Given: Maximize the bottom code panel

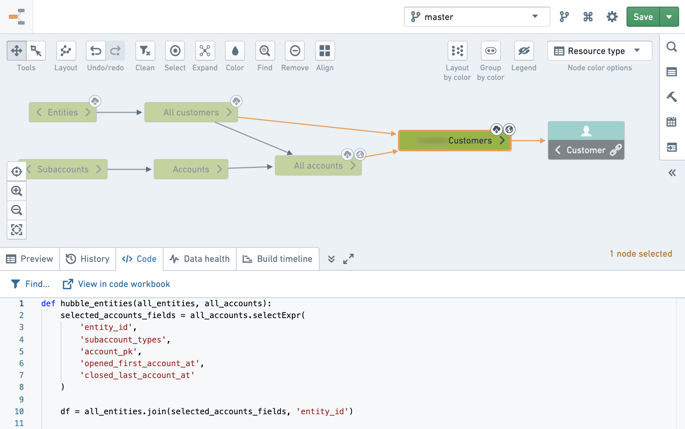Looking at the screenshot, I should coord(348,259).
